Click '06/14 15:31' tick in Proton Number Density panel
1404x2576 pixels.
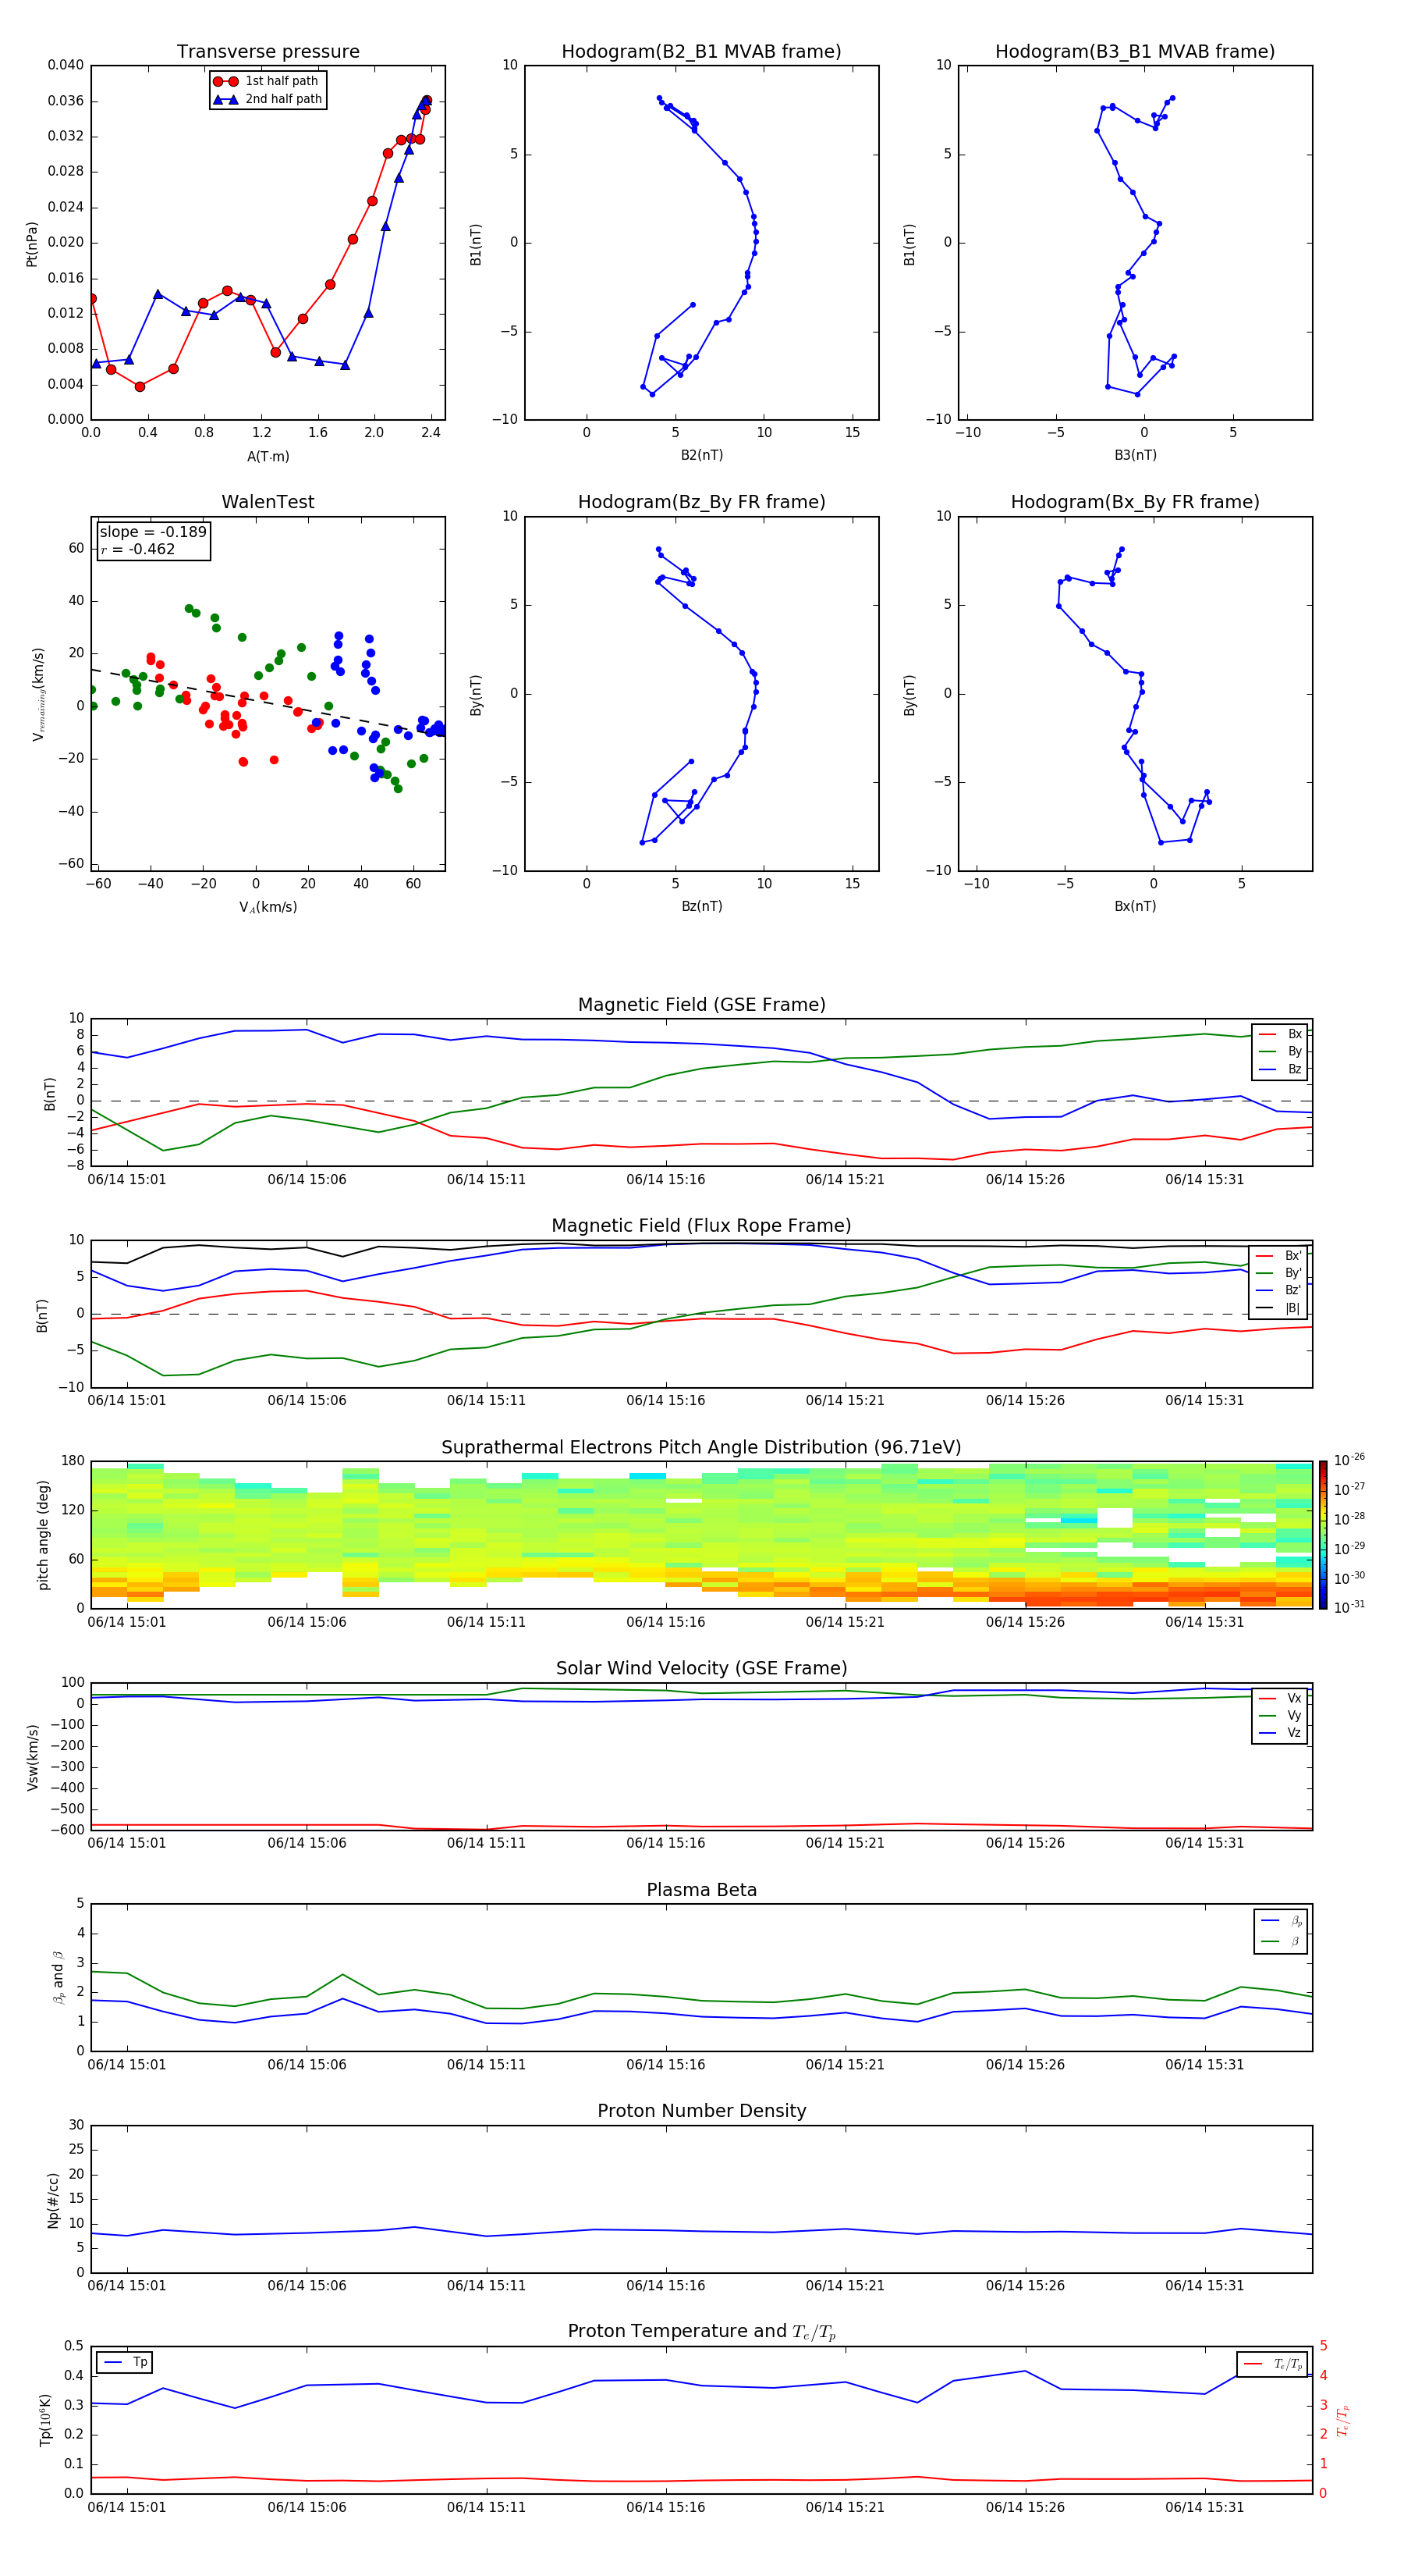pos(1204,2286)
